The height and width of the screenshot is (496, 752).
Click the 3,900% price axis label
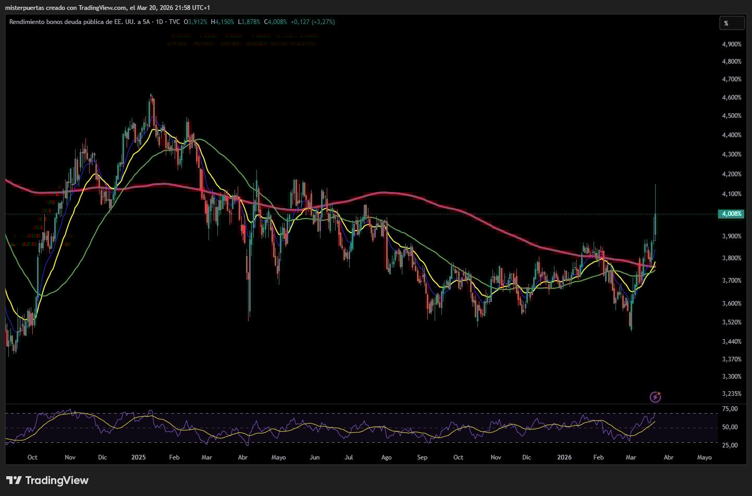point(732,236)
